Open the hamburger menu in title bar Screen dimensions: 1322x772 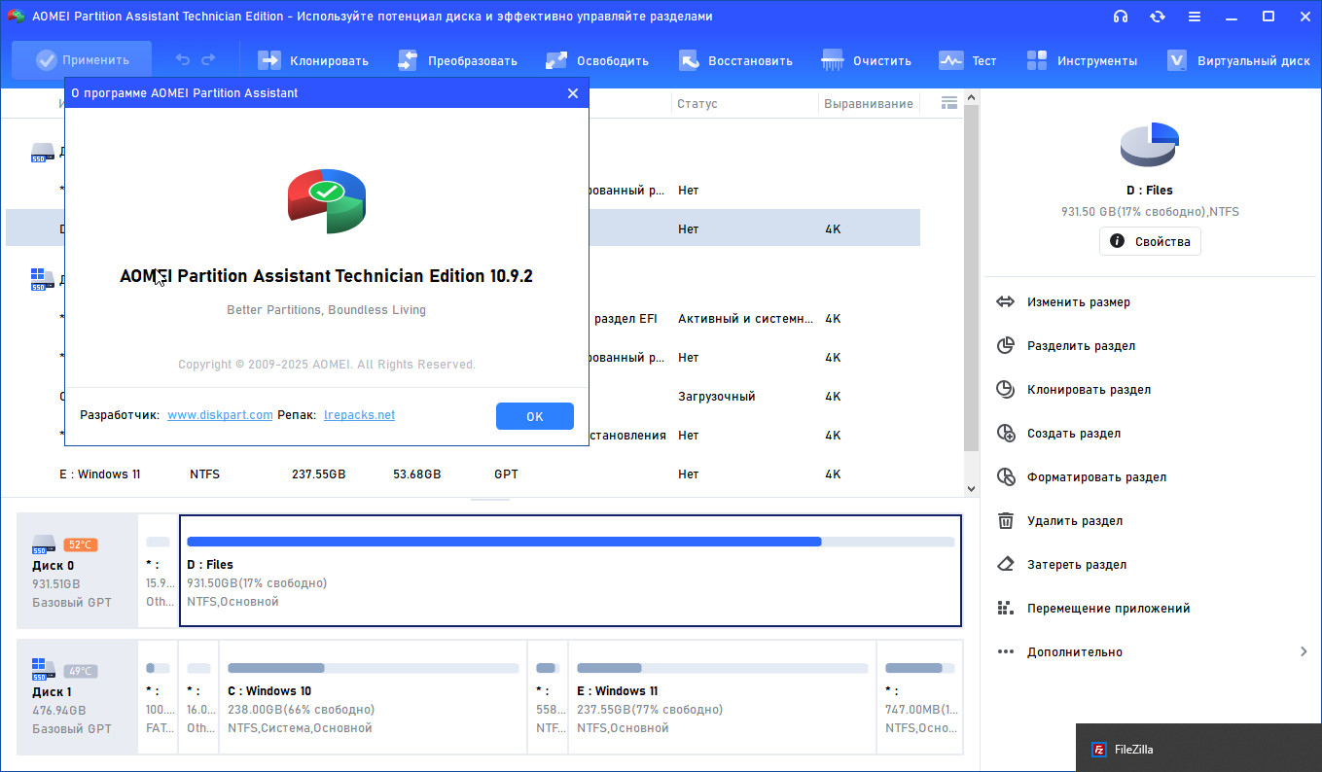pos(1195,17)
